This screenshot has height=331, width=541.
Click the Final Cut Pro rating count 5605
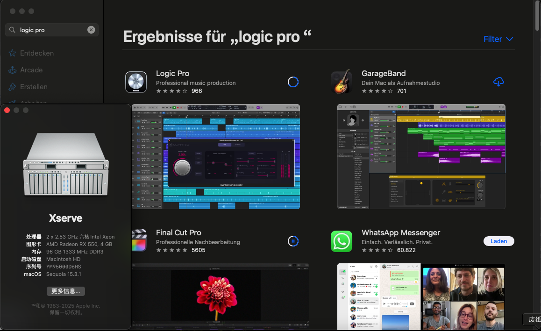199,250
